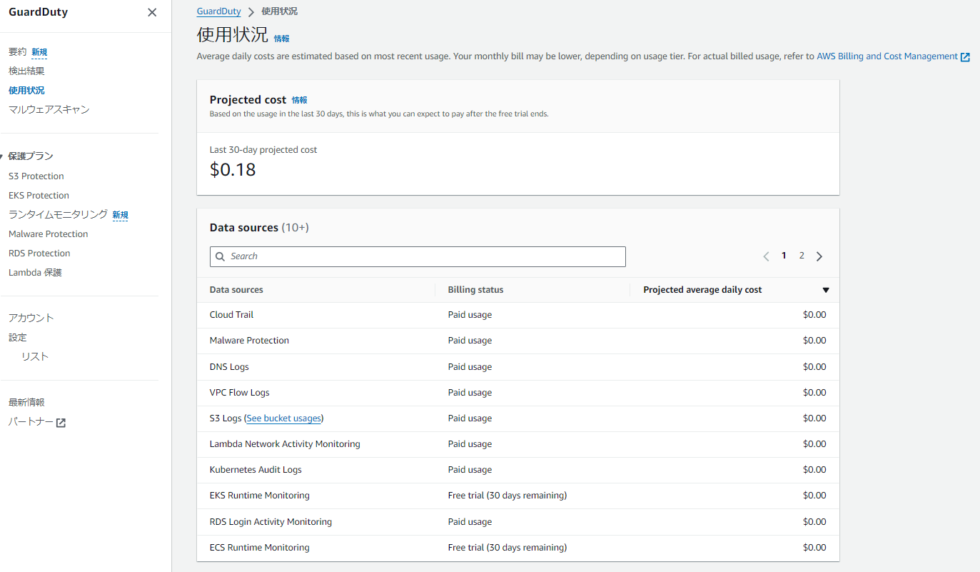Select Kubernetes Audit Logs row name

[x=256, y=470]
